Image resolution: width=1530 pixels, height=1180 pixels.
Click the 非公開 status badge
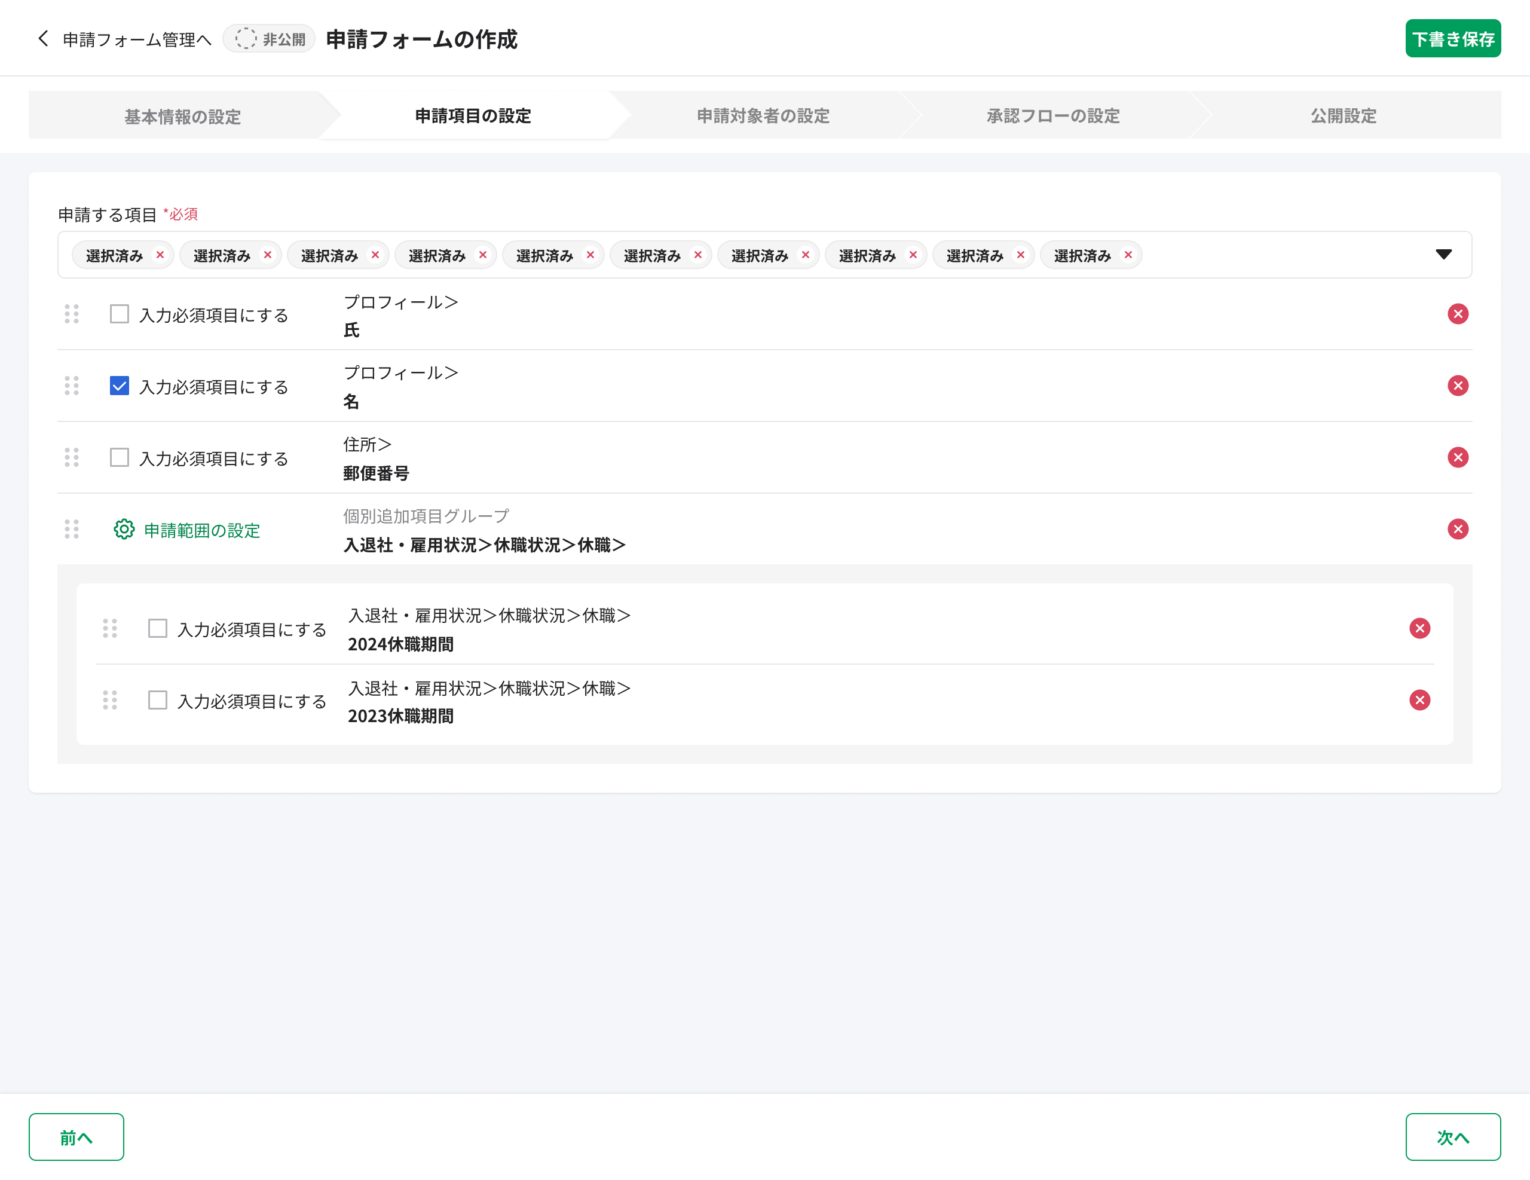pyautogui.click(x=268, y=39)
